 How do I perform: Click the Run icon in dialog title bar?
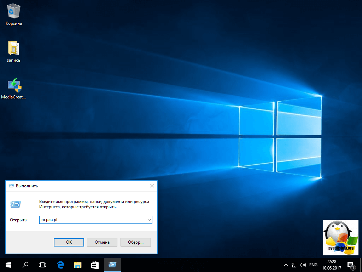pos(11,186)
